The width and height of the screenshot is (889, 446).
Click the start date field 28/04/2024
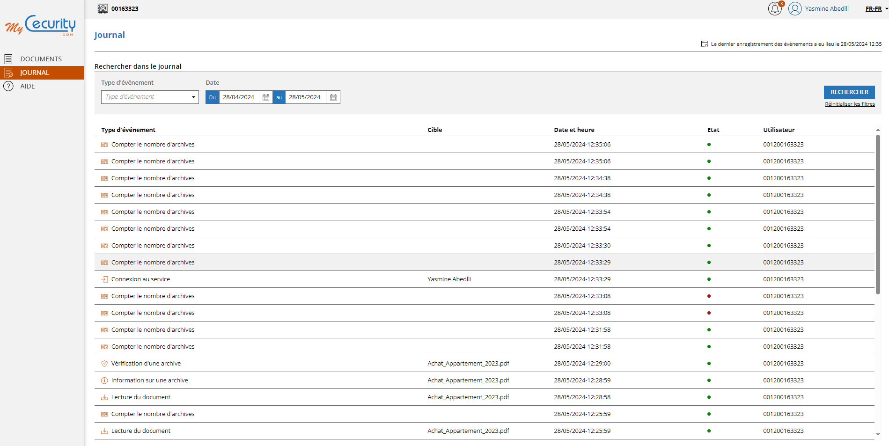(239, 97)
